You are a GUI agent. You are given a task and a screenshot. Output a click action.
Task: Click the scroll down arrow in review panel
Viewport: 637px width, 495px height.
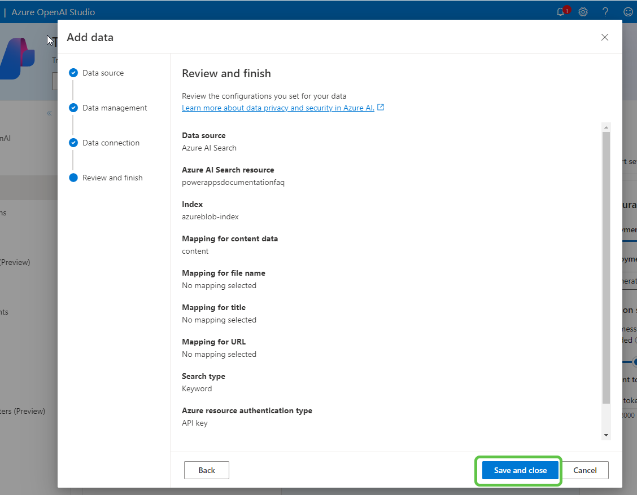click(x=606, y=435)
